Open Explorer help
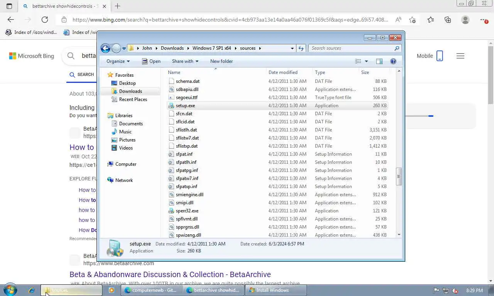 click(x=393, y=61)
